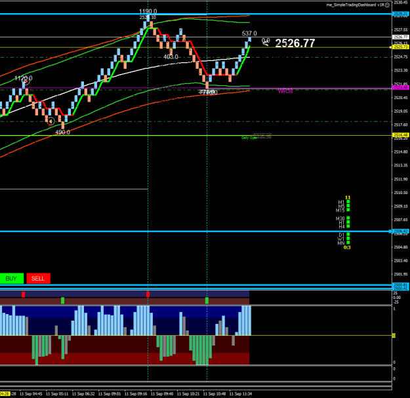410x398 pixels.
Task: Click the red SELL button
Action: [38, 278]
